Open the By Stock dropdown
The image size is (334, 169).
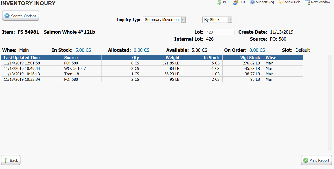(x=217, y=20)
